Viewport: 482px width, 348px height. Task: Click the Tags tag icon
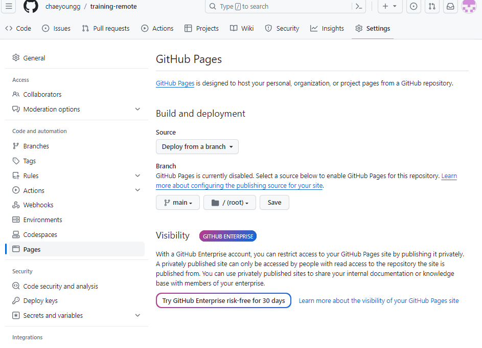[16, 161]
